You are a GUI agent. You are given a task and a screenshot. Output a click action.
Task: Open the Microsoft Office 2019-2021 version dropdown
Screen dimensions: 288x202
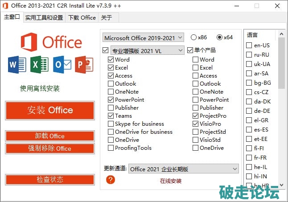click(x=143, y=37)
